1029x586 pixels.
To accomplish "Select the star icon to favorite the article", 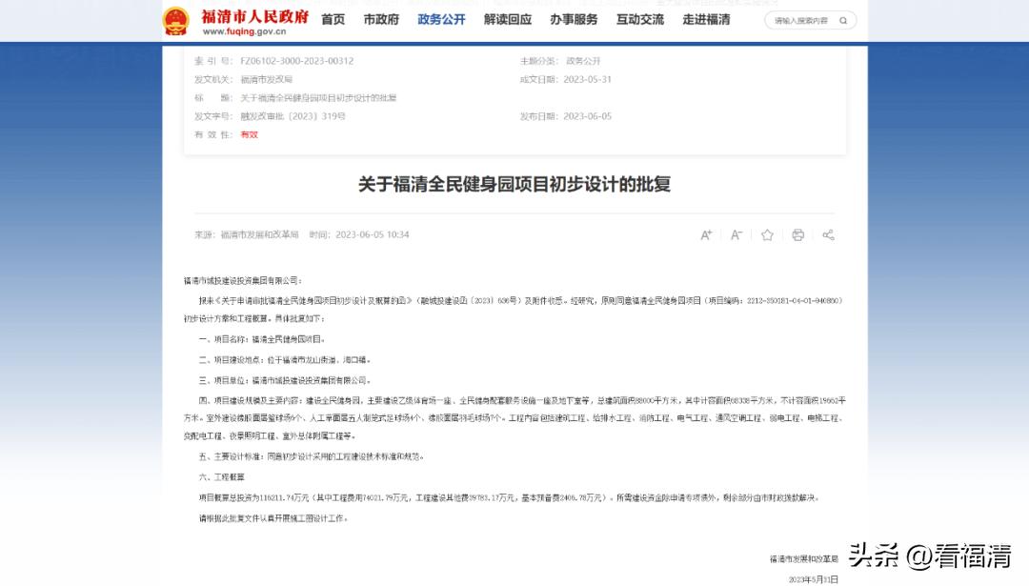I will click(x=767, y=234).
